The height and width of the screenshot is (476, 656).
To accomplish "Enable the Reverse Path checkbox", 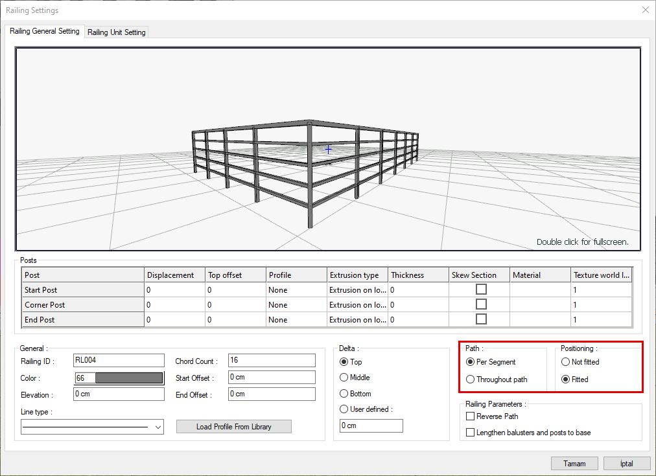I will 471,416.
